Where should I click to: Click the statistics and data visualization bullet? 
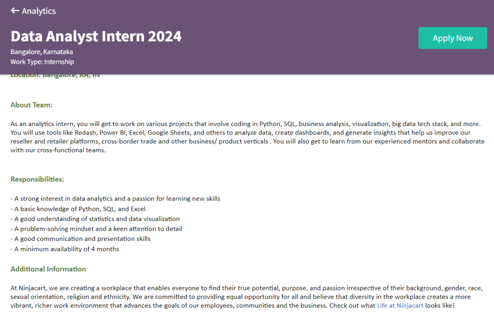pos(95,219)
